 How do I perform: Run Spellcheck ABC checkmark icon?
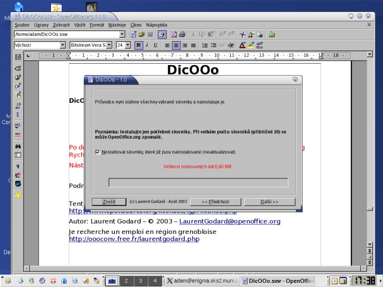(18, 126)
